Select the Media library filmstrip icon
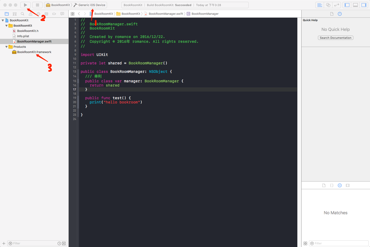Viewport: 370px width, 247px height. click(x=348, y=185)
